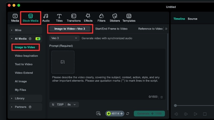
Task: Click the panel vertical scrollbar
Action: (x=168, y=72)
